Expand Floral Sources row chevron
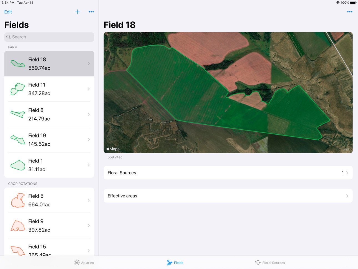Screen dimensions: 358x269 347,173
